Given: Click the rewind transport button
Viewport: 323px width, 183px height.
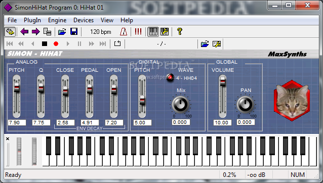Looking at the screenshot, I should click(21, 43).
